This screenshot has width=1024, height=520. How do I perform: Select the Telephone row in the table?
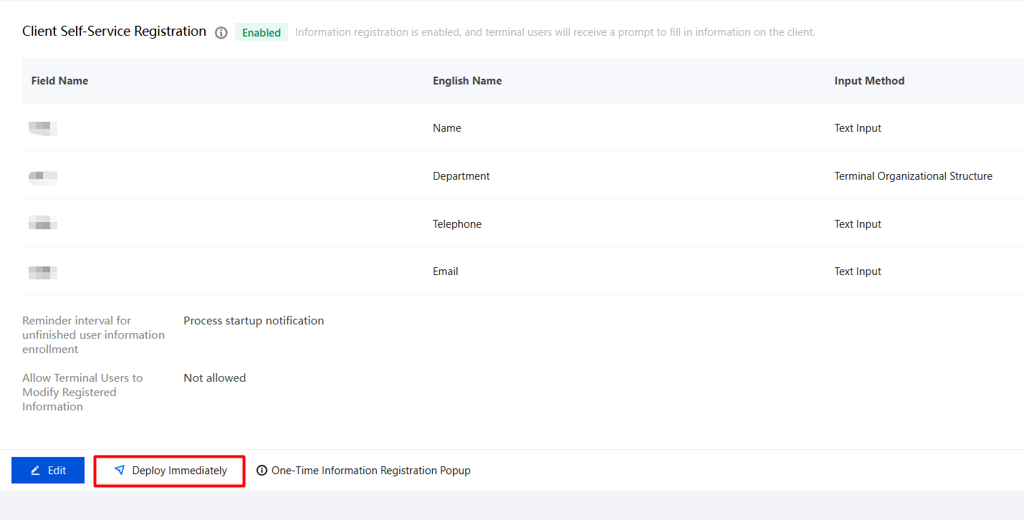(523, 223)
